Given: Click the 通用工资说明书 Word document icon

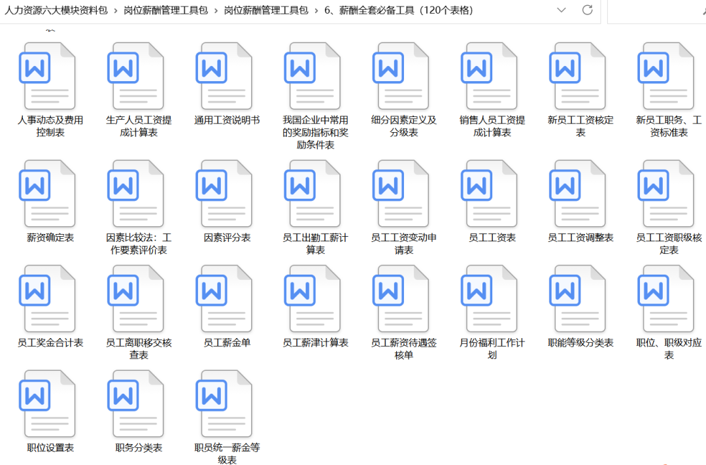Looking at the screenshot, I should tap(224, 76).
